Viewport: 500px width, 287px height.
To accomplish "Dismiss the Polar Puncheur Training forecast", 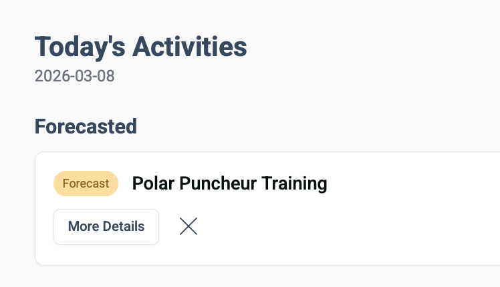I will 189,227.
